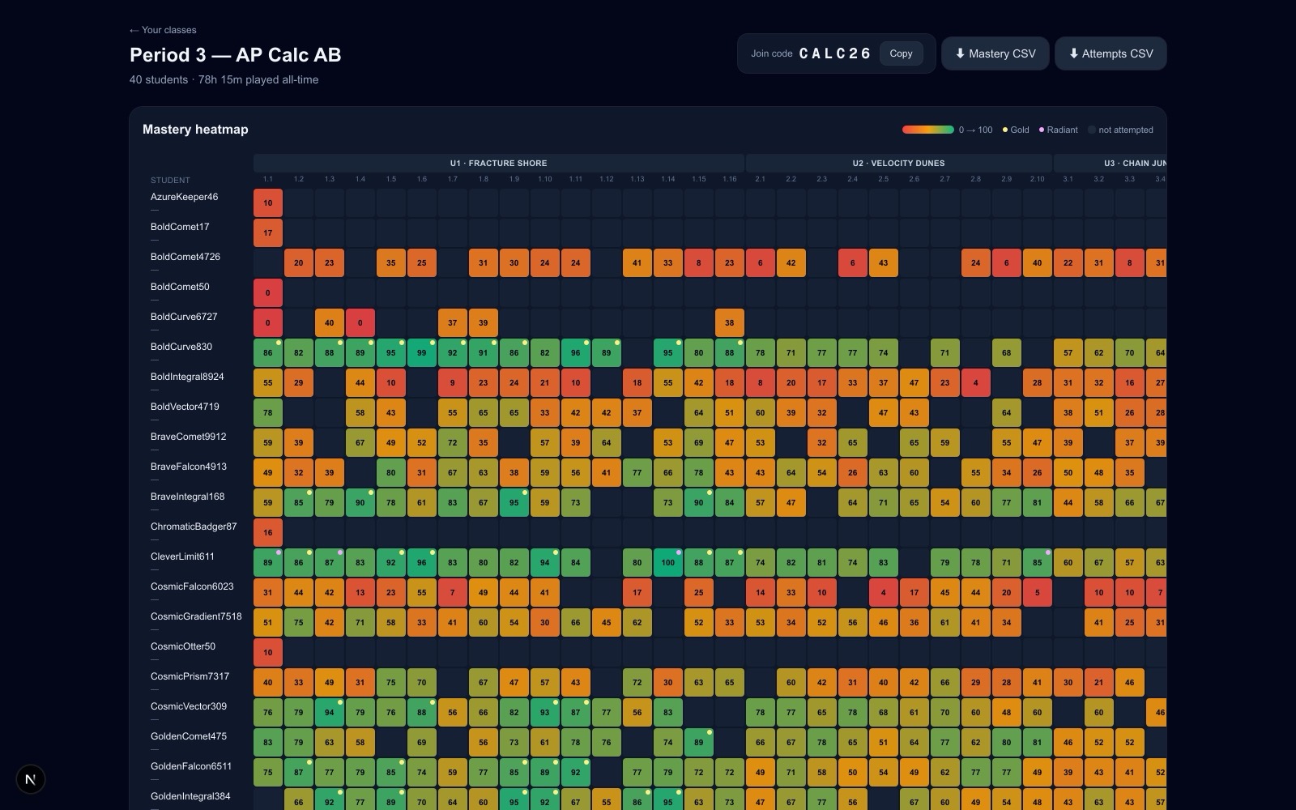Open student CleverLimit611

(x=182, y=556)
